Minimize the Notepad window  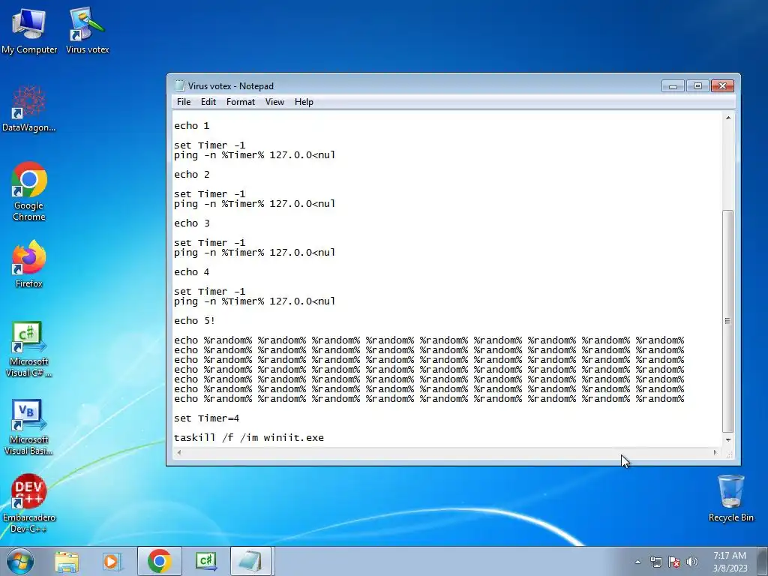click(x=673, y=86)
